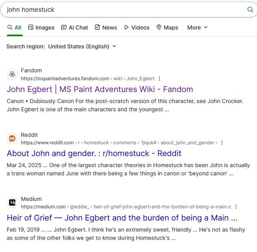Switch to the News tab

pyautogui.click(x=106, y=28)
